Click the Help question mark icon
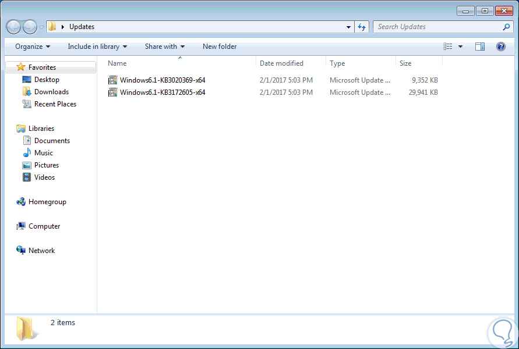Viewport: 519px width, 349px height. pos(501,47)
